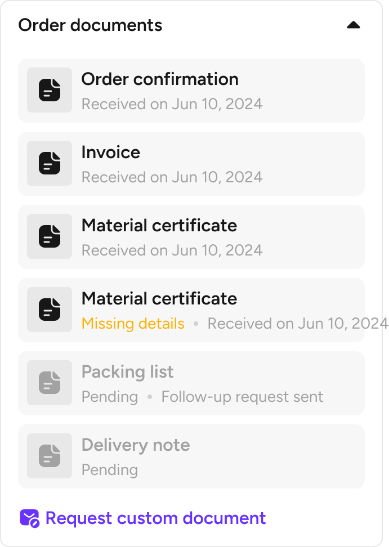
Task: Click the greyed Delivery note file icon
Action: pyautogui.click(x=50, y=456)
